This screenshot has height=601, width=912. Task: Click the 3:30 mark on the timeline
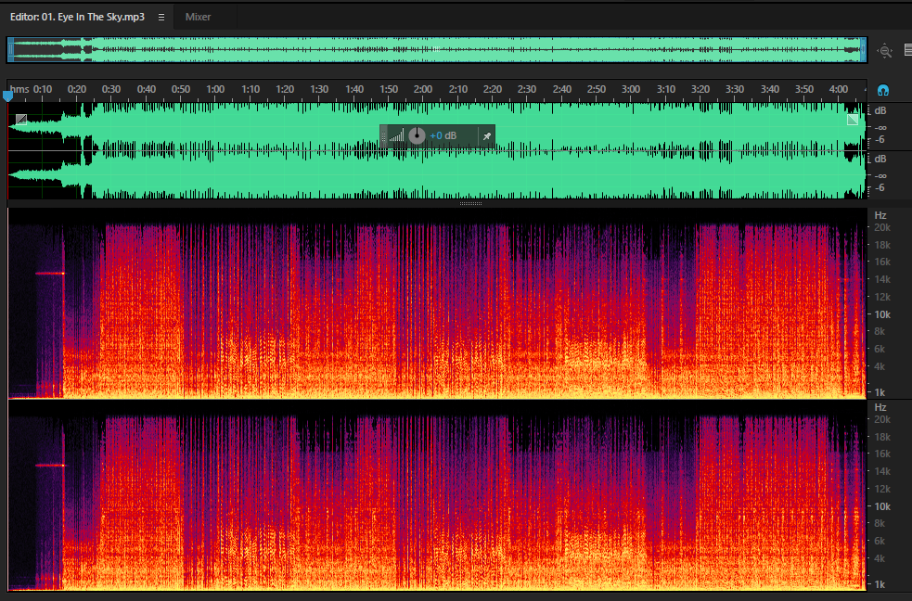735,90
